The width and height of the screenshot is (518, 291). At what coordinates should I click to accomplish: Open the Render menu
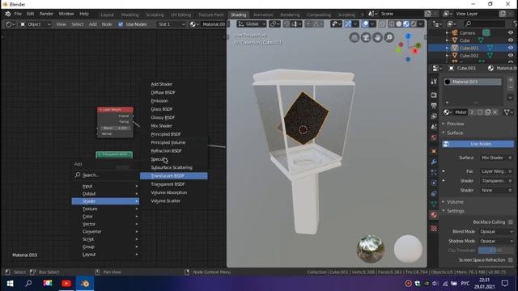pyautogui.click(x=46, y=14)
